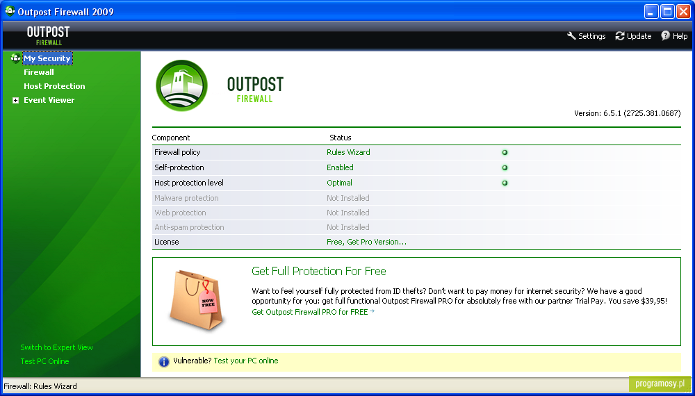The height and width of the screenshot is (396, 695).
Task: Click the Host protection level green indicator
Action: click(x=505, y=183)
